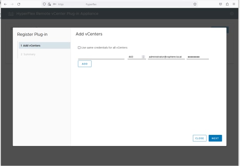Click the Add vCenters page heading
240x166 pixels.
[x=89, y=34]
